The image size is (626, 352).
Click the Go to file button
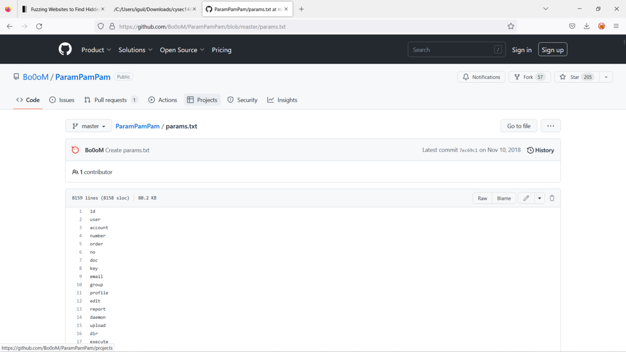click(519, 126)
